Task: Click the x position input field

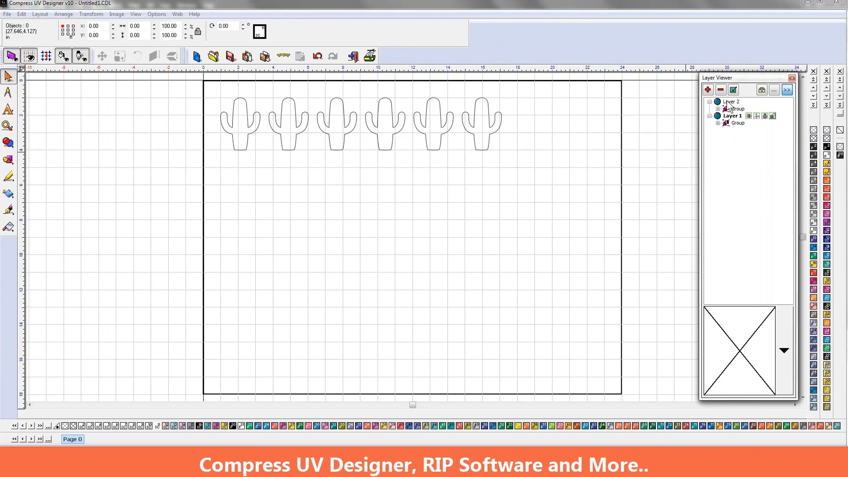Action: point(98,26)
